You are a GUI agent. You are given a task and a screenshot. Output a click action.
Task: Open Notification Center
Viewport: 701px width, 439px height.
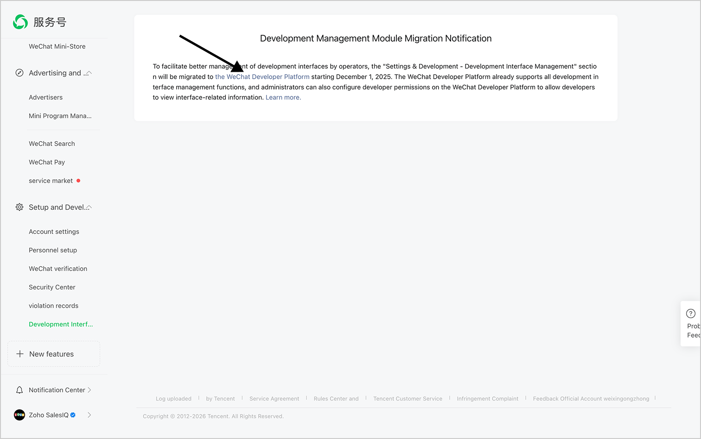tap(57, 390)
